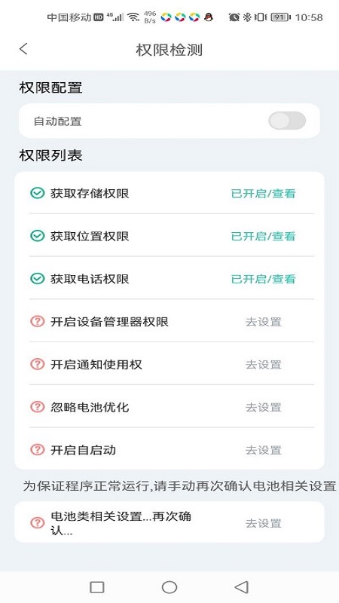This screenshot has height=603, width=339.
Task: Tap the Android home circle button
Action: click(x=169, y=587)
